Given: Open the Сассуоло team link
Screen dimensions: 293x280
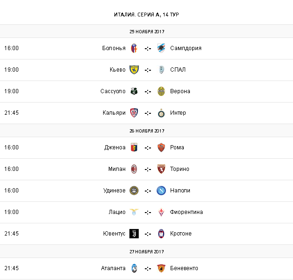Looking at the screenshot, I should [x=113, y=91].
